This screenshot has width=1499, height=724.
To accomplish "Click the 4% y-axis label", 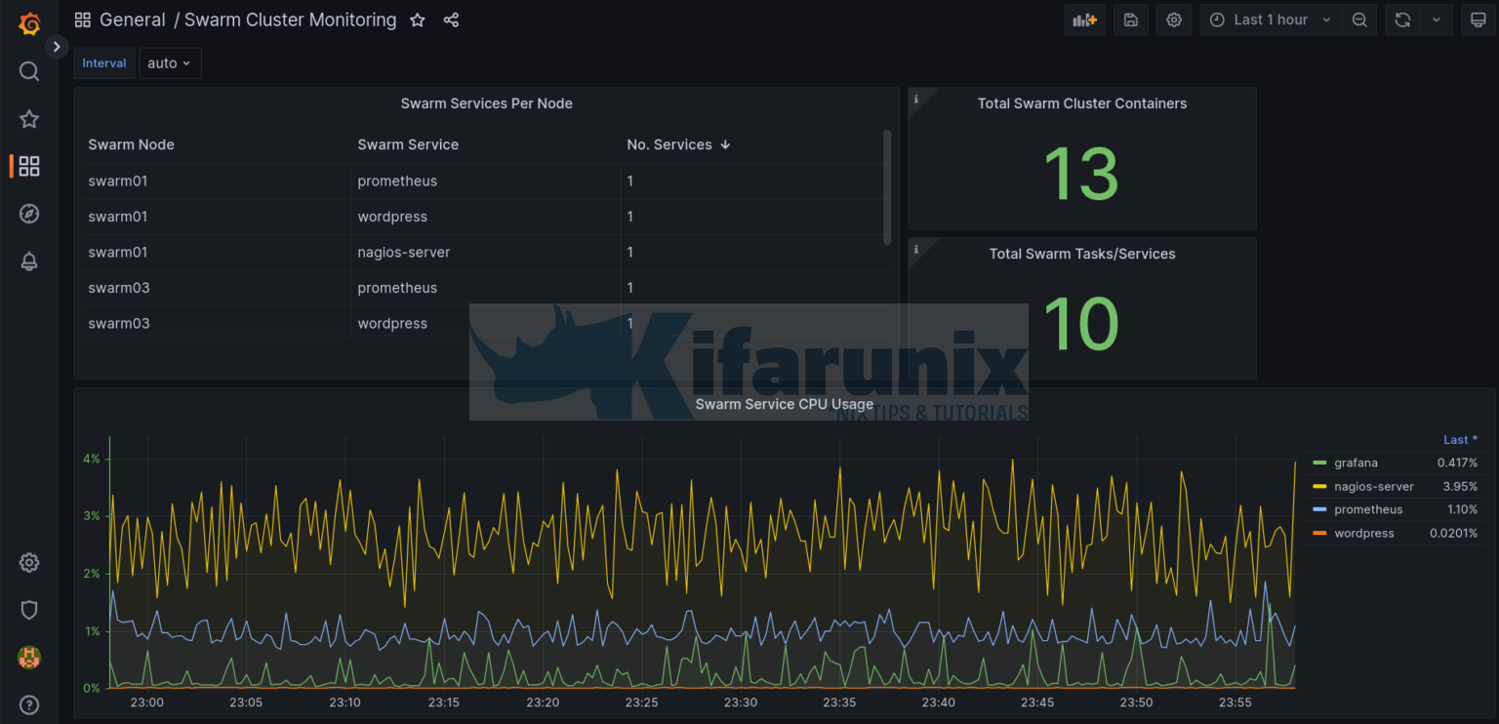I will (x=91, y=459).
